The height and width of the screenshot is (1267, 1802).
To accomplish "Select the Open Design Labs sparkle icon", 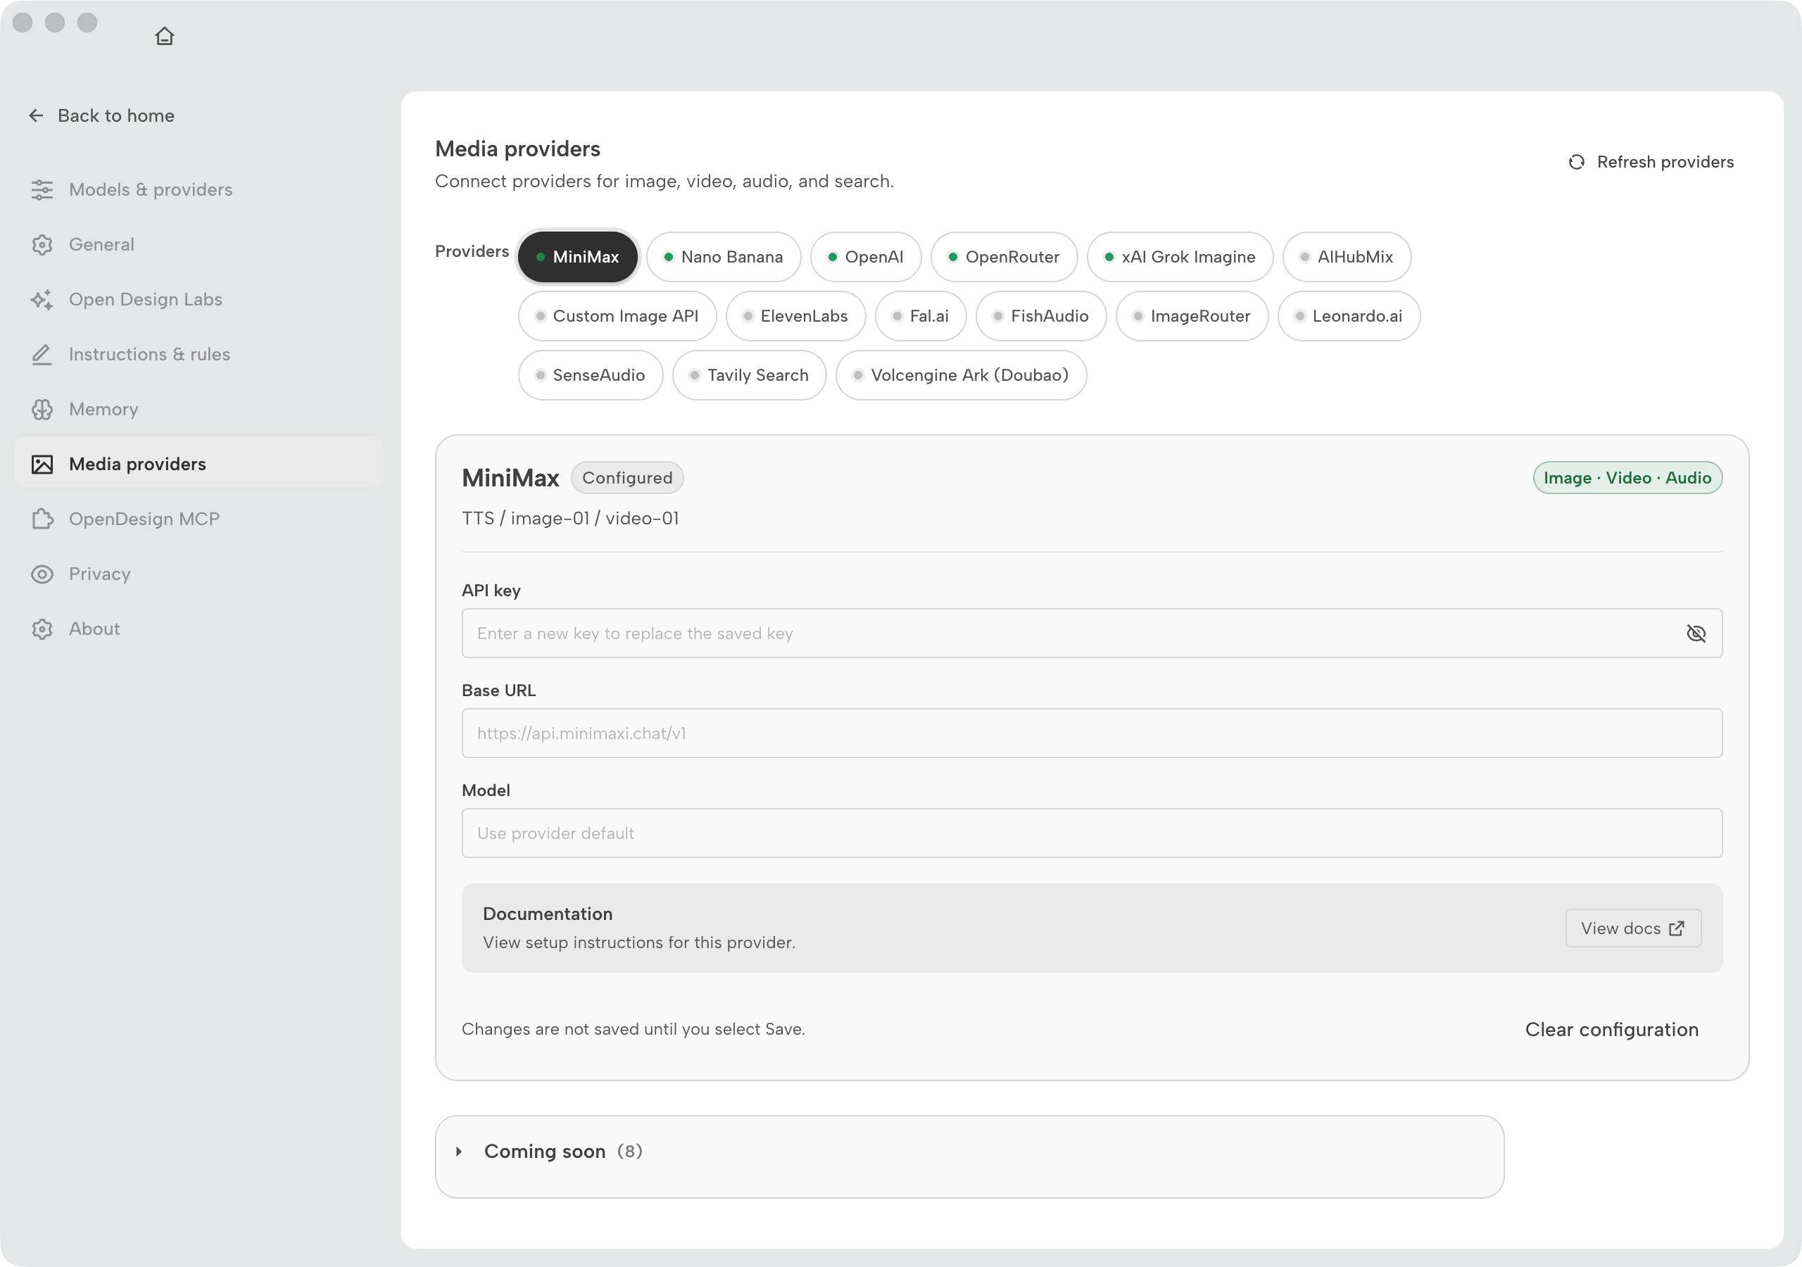I will 42,299.
